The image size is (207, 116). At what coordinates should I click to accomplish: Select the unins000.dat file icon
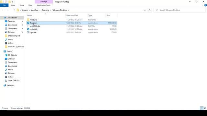point(28,26)
